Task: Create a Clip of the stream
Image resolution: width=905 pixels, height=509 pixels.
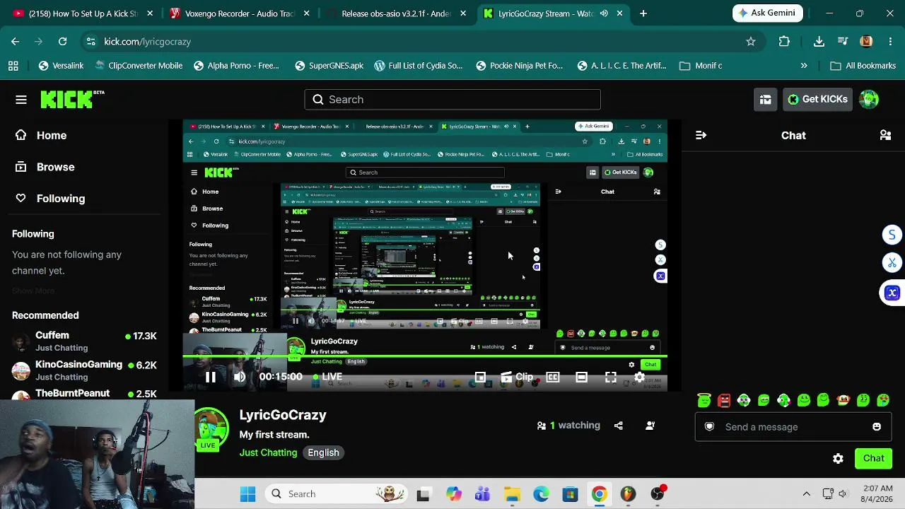Action: 517,377
